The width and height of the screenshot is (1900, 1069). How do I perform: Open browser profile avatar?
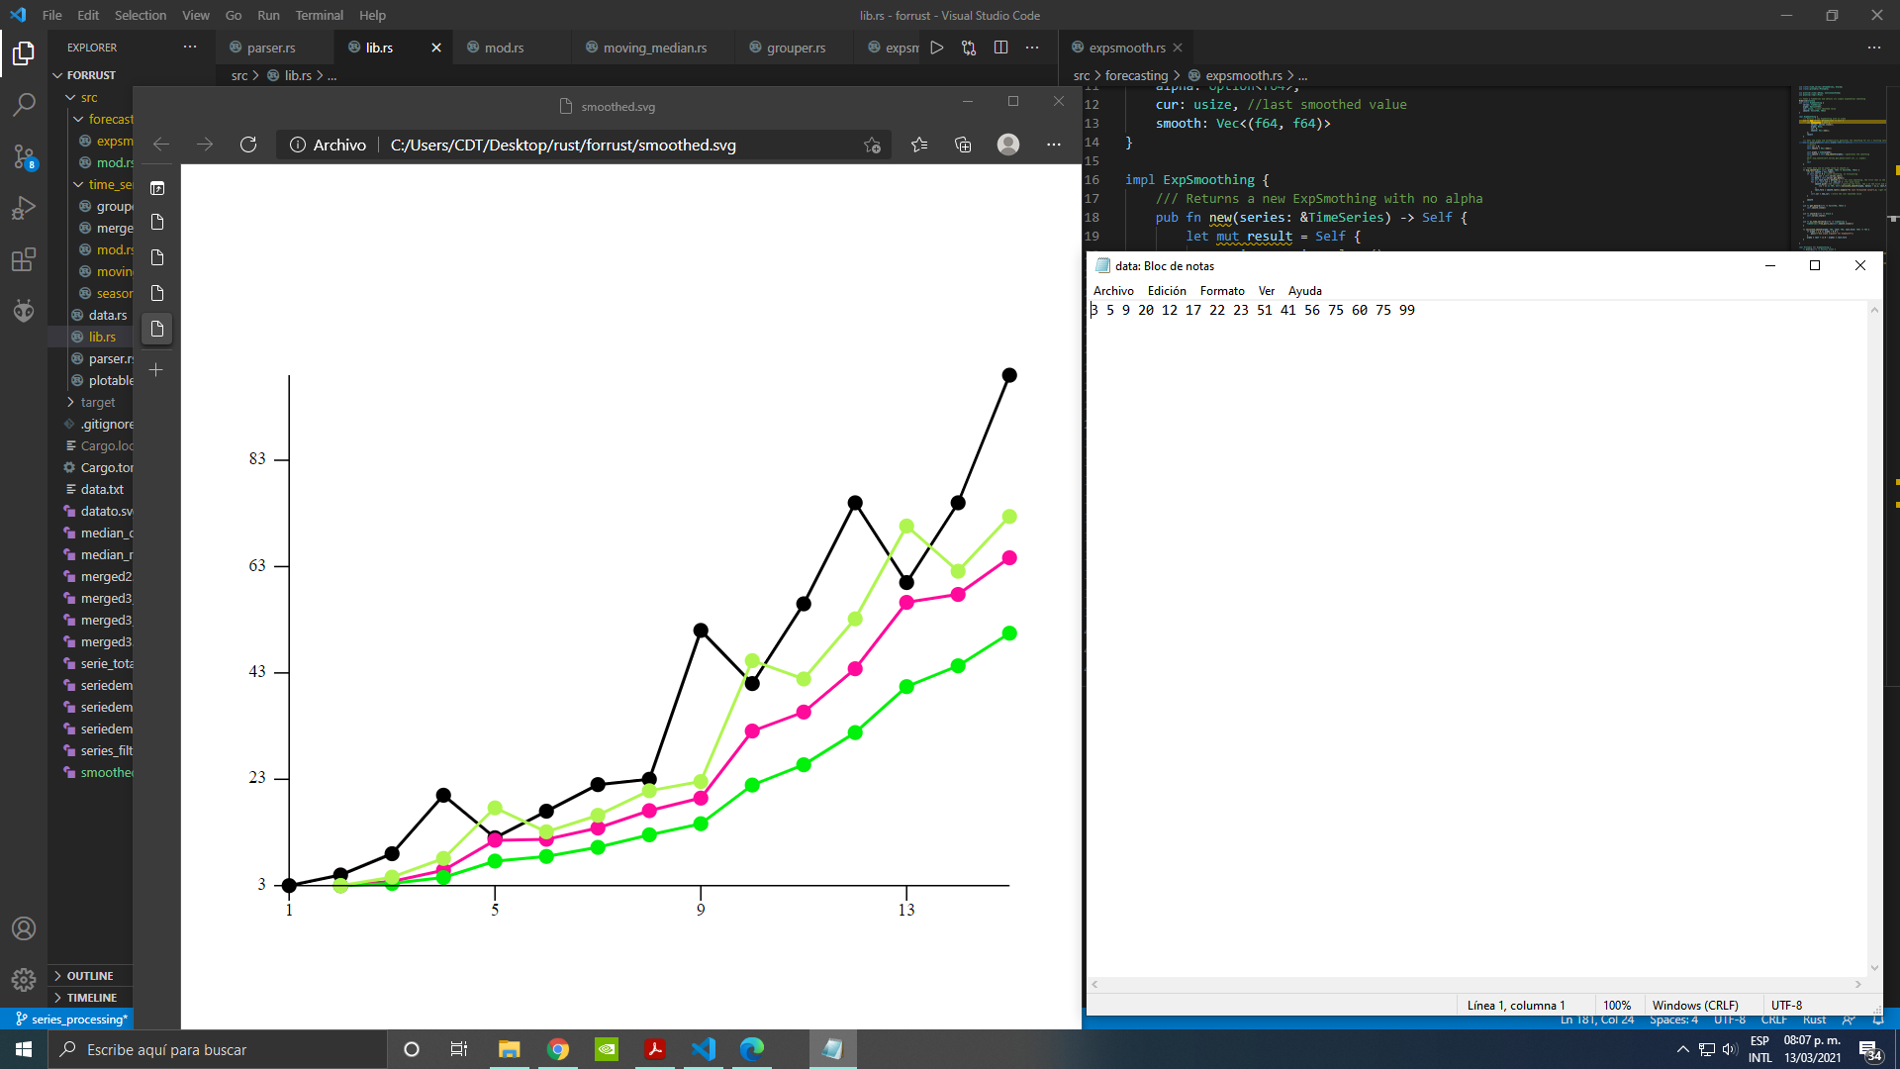1008,145
